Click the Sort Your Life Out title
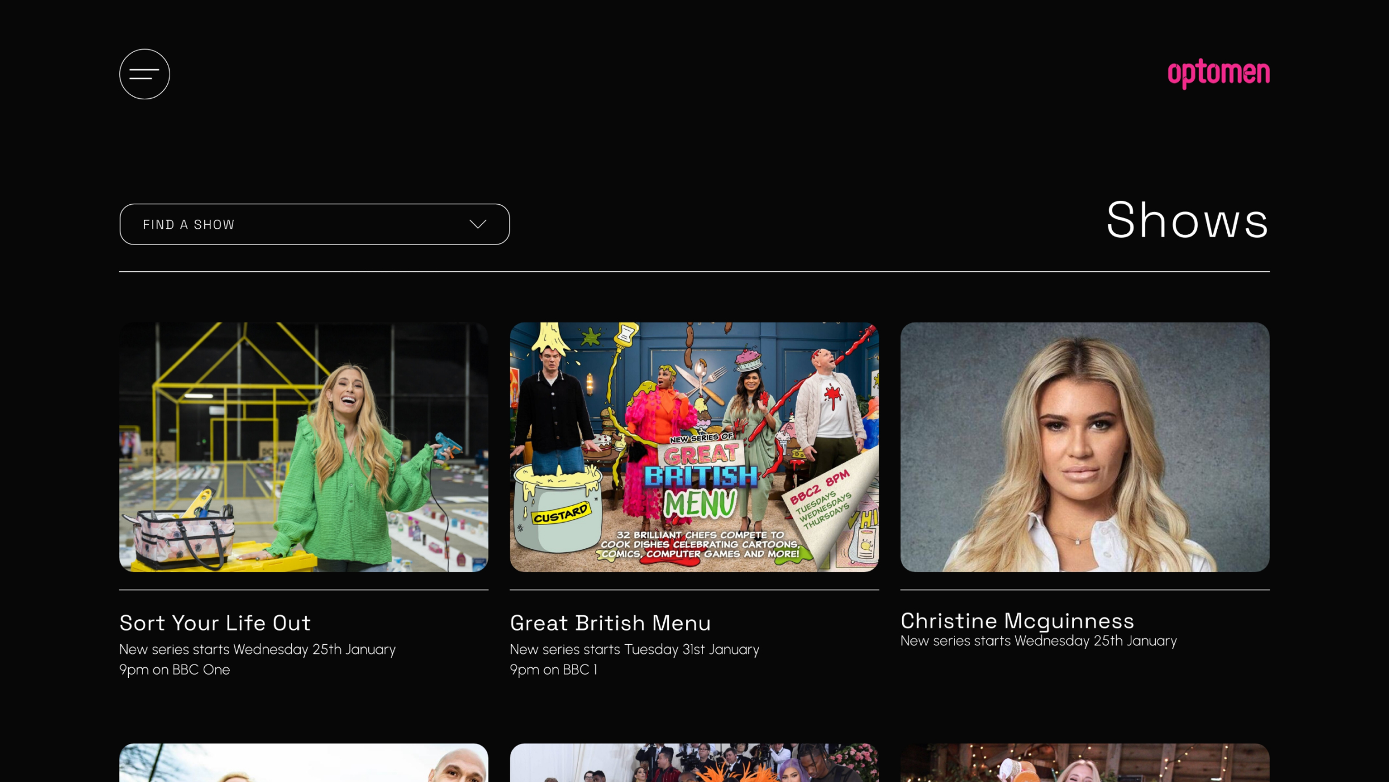Viewport: 1389px width, 782px height. [215, 623]
